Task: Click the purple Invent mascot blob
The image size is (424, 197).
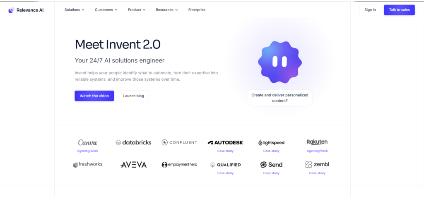Action: (280, 62)
